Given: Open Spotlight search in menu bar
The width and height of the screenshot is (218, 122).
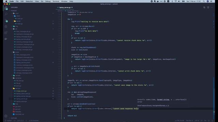Looking at the screenshot, I should click(x=204, y=1).
